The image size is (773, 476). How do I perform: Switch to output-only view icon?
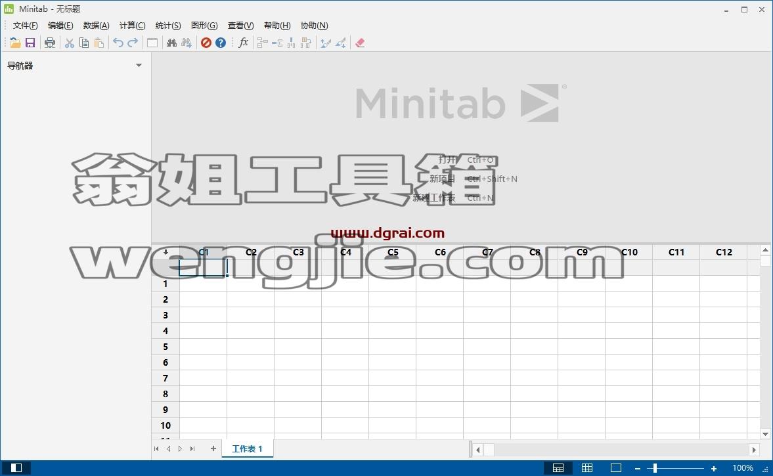click(616, 467)
